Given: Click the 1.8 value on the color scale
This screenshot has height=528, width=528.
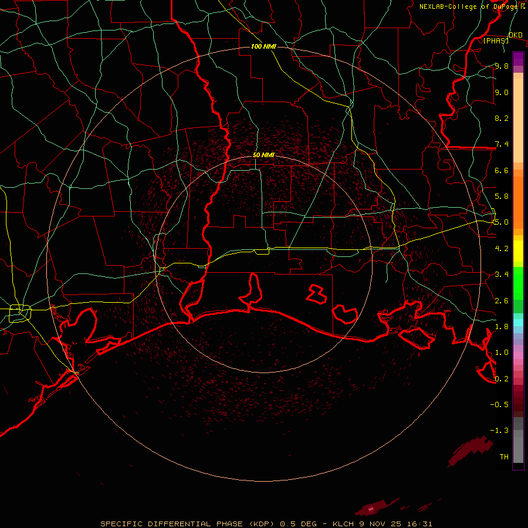Looking at the screenshot, I should click(502, 327).
